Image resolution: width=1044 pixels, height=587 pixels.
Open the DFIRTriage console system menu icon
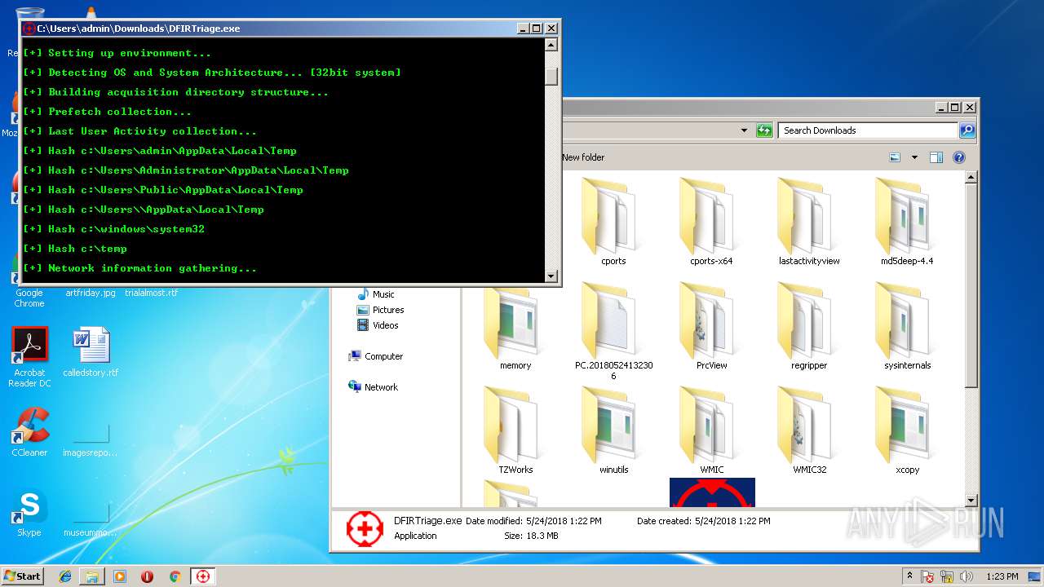[29, 29]
